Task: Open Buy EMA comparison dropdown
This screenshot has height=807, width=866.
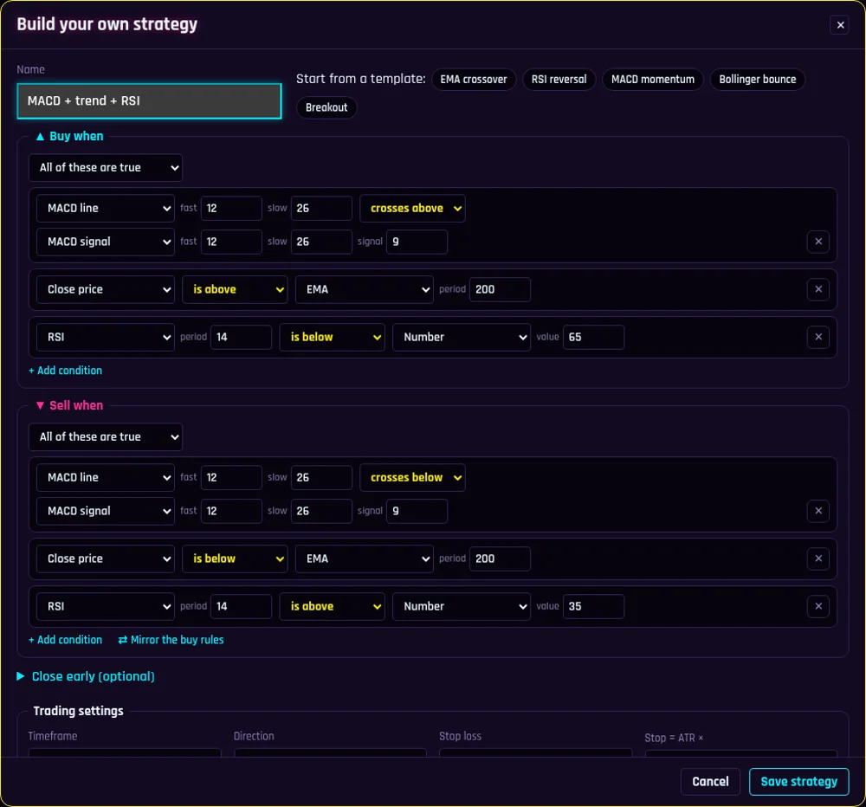Action: [x=365, y=289]
